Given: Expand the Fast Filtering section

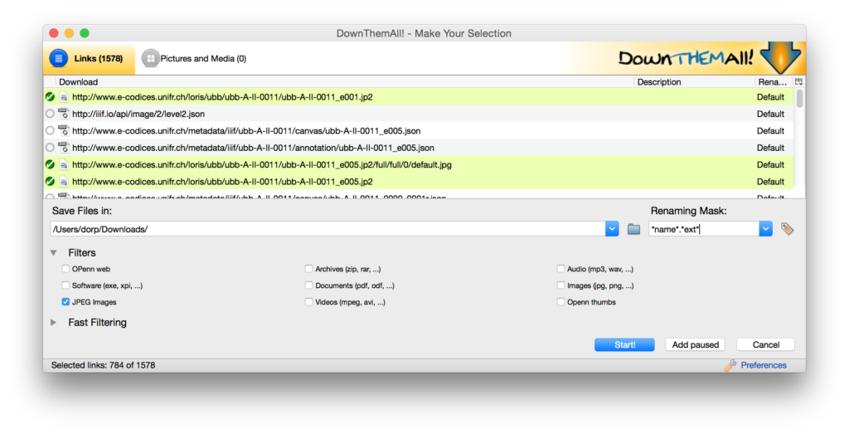Looking at the screenshot, I should 54,322.
